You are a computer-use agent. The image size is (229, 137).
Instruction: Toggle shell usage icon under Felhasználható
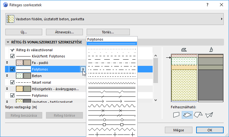pos(209,115)
